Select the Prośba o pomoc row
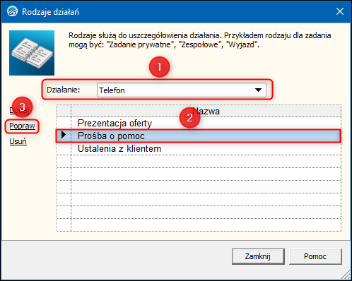352x281 pixels. click(206, 136)
